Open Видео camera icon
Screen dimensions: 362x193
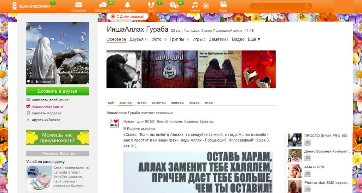pyautogui.click(x=223, y=5)
